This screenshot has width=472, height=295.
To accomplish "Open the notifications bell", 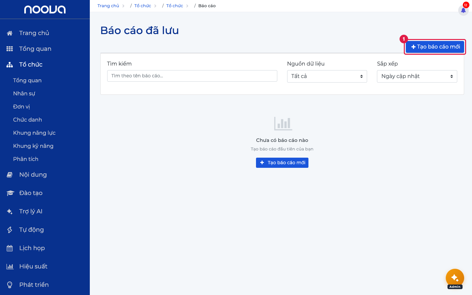I will click(x=463, y=10).
